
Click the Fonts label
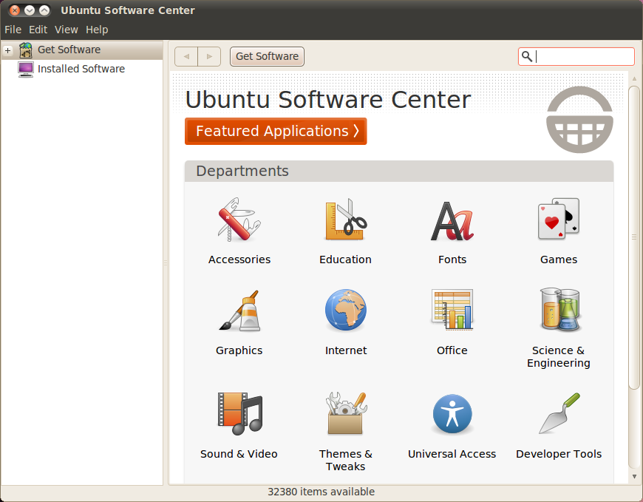(452, 260)
